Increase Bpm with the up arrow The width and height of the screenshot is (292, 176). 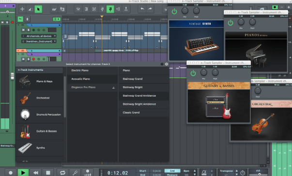195,171
